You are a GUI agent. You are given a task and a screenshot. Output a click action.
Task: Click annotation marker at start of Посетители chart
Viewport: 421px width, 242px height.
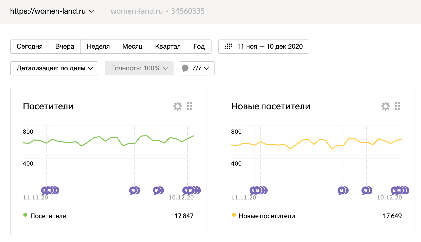pyautogui.click(x=45, y=190)
